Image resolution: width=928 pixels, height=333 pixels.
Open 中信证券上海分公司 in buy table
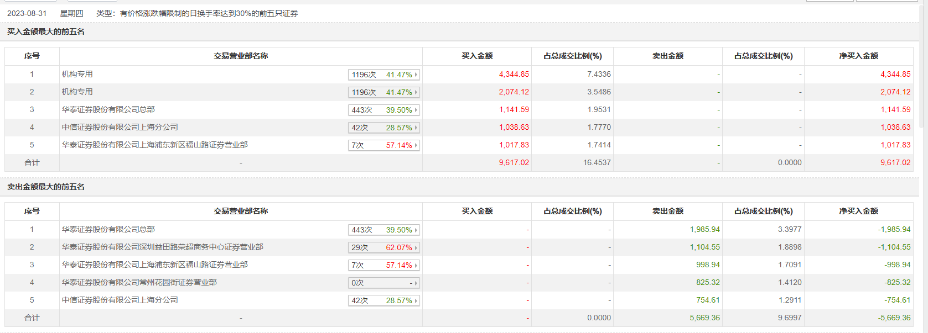click(120, 127)
